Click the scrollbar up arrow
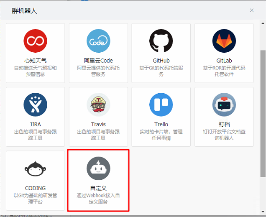The width and height of the screenshot is (266, 217). coord(263,23)
